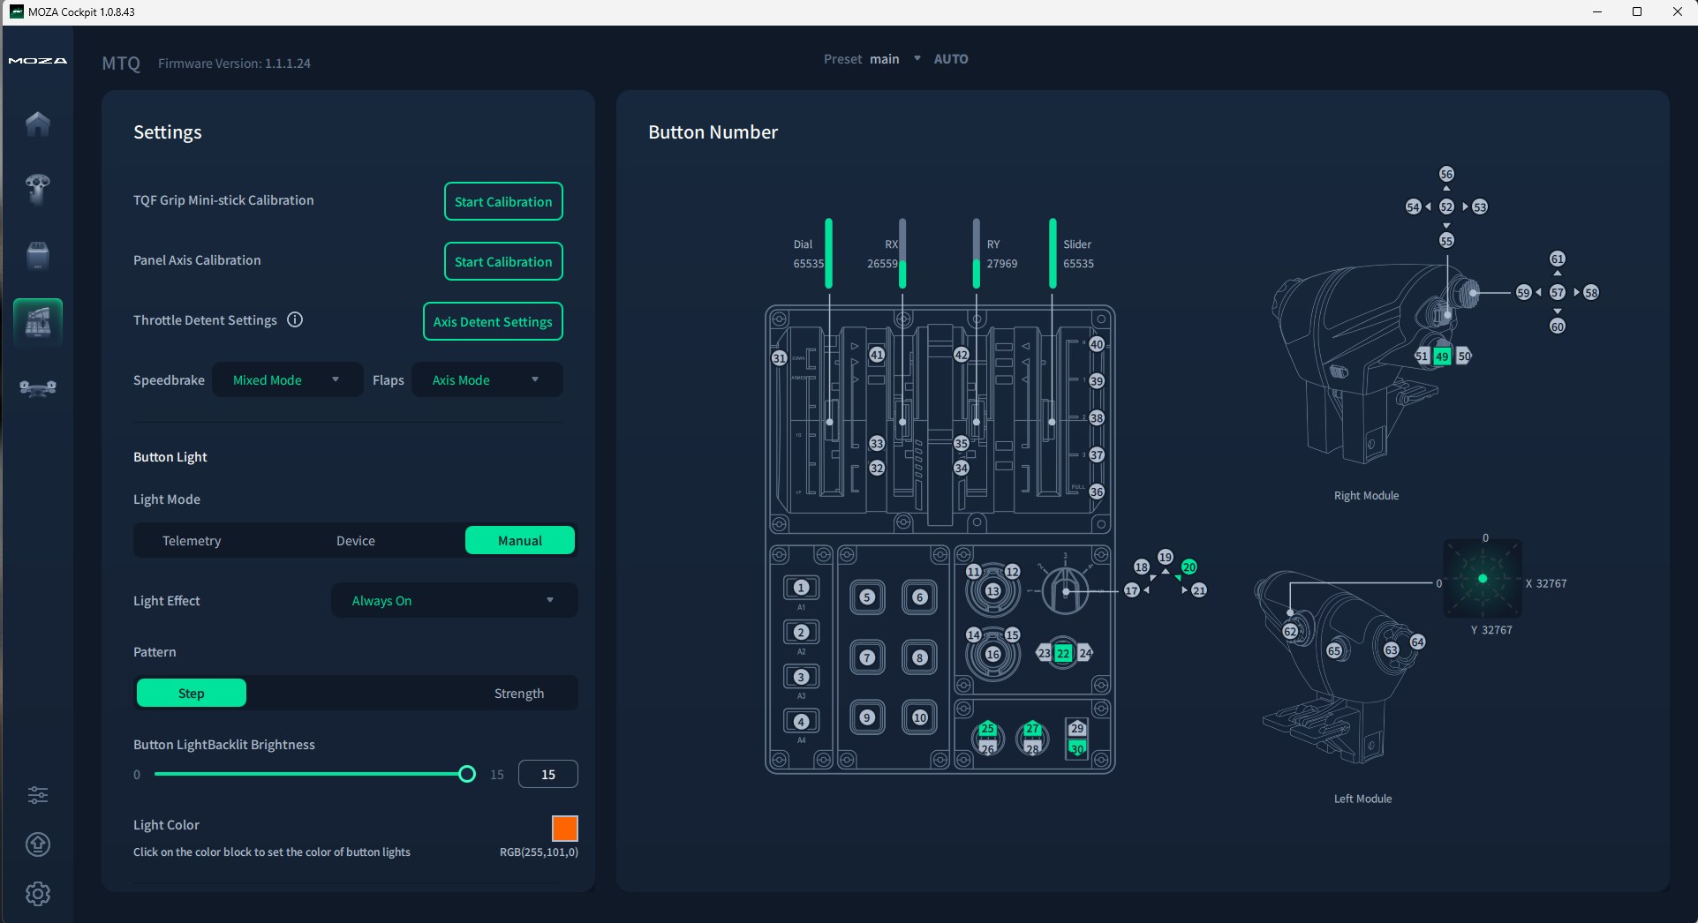Viewport: 1698px width, 923px height.
Task: Click the MOZA logo
Action: (x=37, y=61)
